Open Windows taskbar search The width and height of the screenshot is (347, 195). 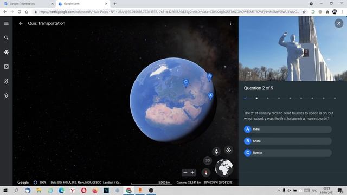[x=16, y=190]
